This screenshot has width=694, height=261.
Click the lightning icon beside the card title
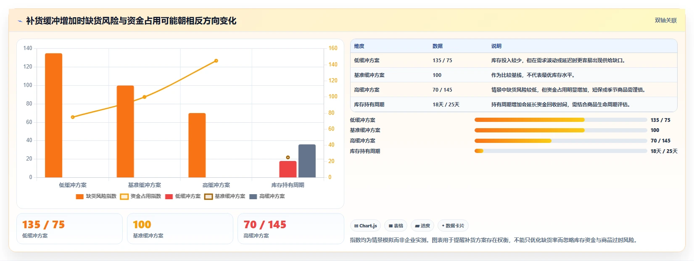pos(20,21)
